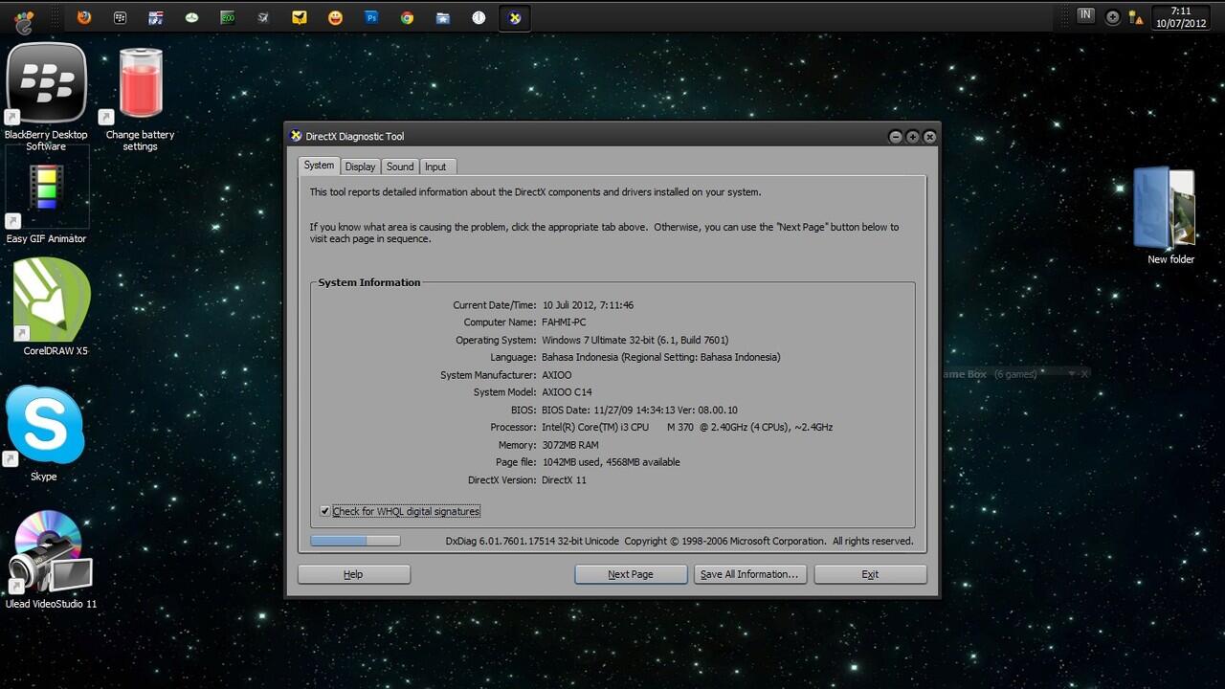
Task: Open the BlackBerry taskbar icon
Action: [x=120, y=17]
